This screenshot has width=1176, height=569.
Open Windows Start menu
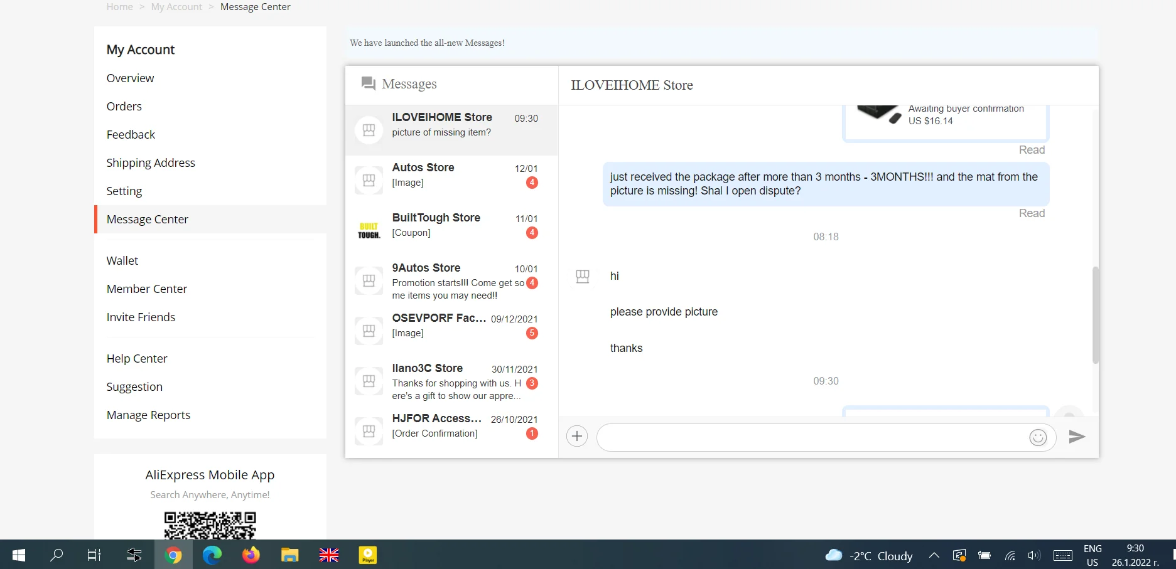click(x=19, y=555)
